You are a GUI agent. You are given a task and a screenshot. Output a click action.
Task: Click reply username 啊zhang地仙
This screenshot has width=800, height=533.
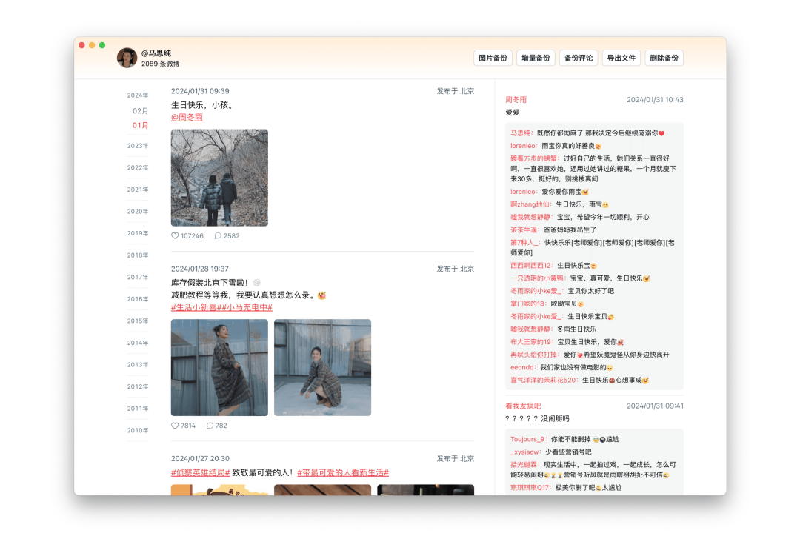point(530,204)
